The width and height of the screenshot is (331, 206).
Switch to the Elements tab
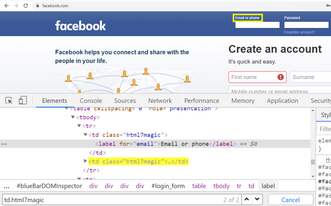click(x=54, y=101)
